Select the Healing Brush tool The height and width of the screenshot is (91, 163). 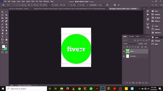click(x=6, y=21)
